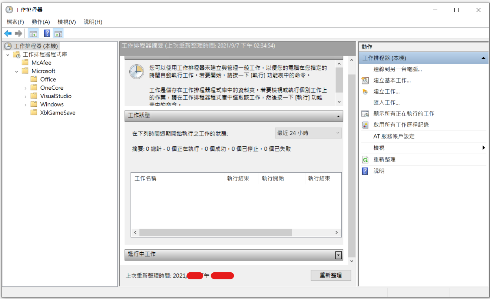Viewport: 490px width, 299px height.
Task: Click the XblGameSave folder icon
Action: coord(34,113)
